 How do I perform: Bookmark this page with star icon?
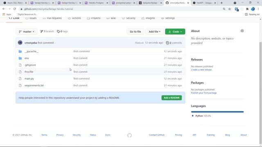coord(230,9)
